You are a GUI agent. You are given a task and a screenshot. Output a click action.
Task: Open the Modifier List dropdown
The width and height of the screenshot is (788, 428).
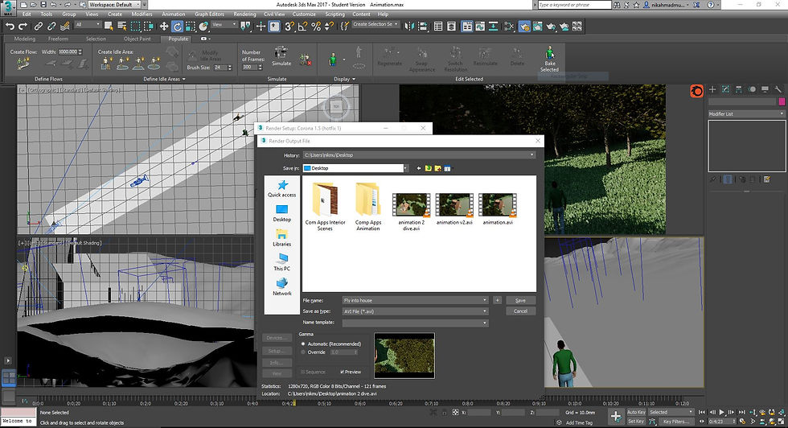[746, 114]
